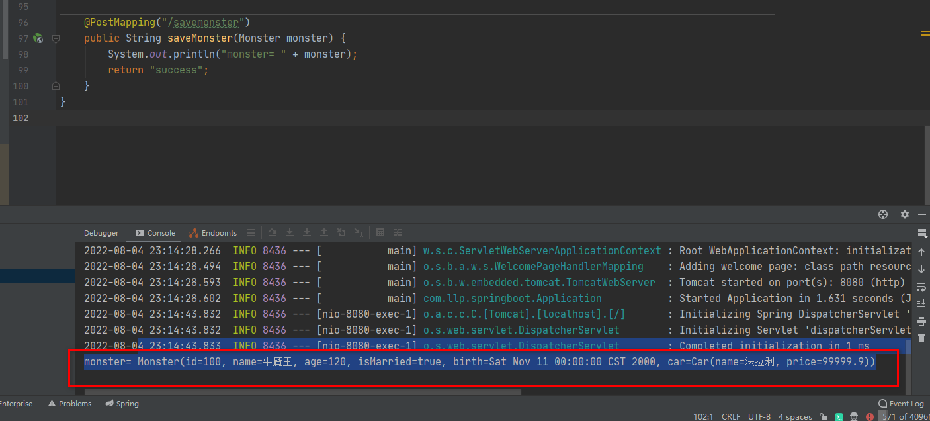Click the print console icon

tap(921, 321)
